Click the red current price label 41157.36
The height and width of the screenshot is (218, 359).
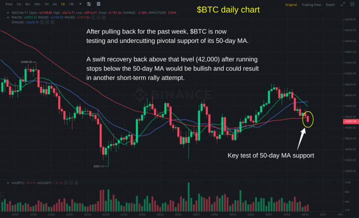(351, 121)
